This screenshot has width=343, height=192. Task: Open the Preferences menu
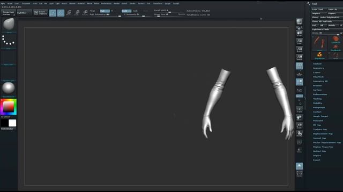(x=106, y=4)
